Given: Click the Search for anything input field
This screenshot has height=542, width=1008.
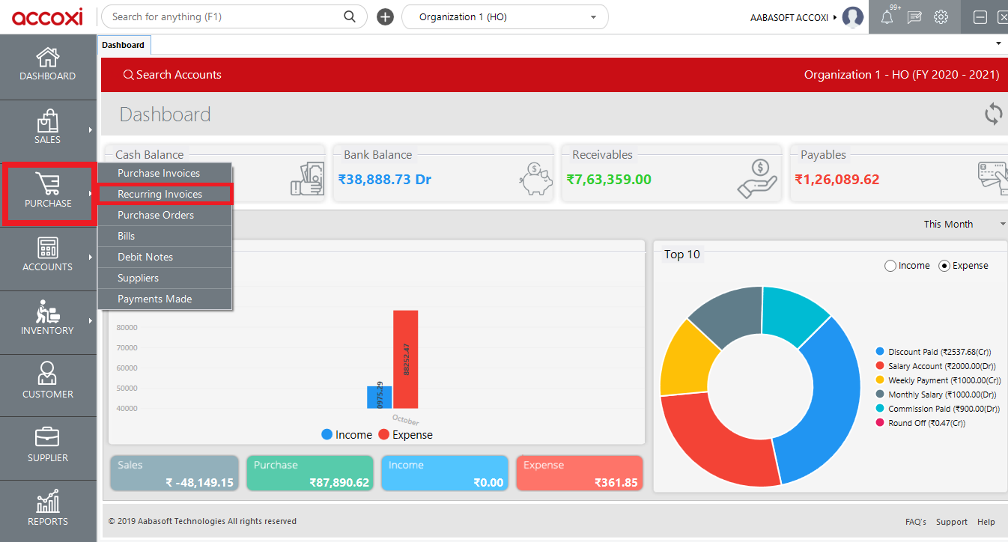Looking at the screenshot, I should 225,16.
